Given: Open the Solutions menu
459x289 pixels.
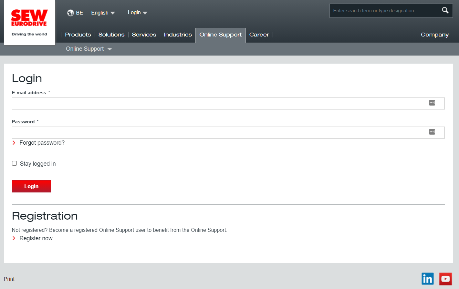Looking at the screenshot, I should tap(111, 35).
